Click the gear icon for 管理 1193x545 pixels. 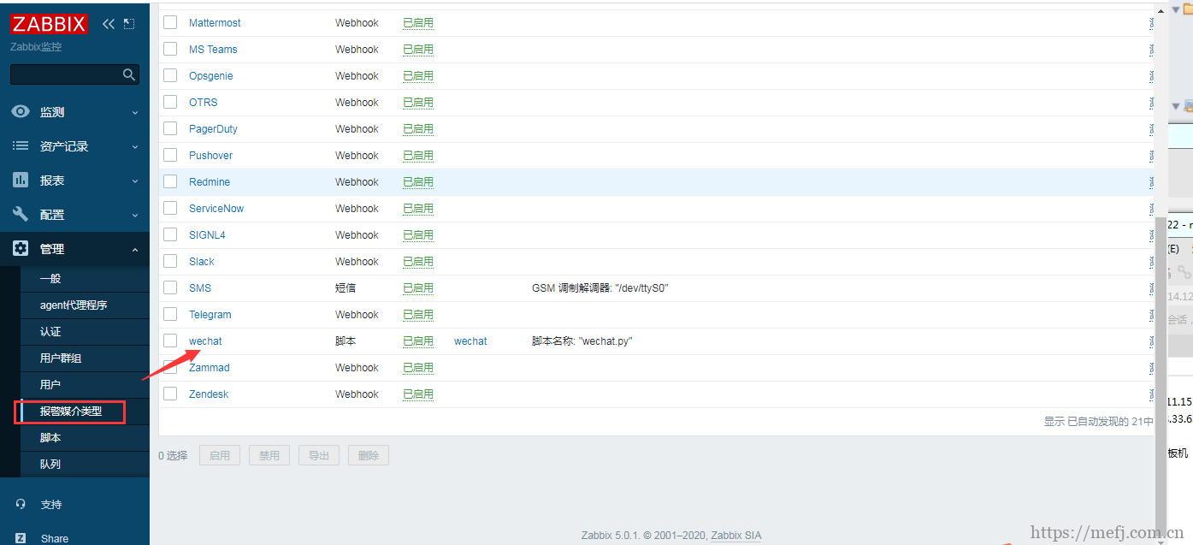point(21,249)
